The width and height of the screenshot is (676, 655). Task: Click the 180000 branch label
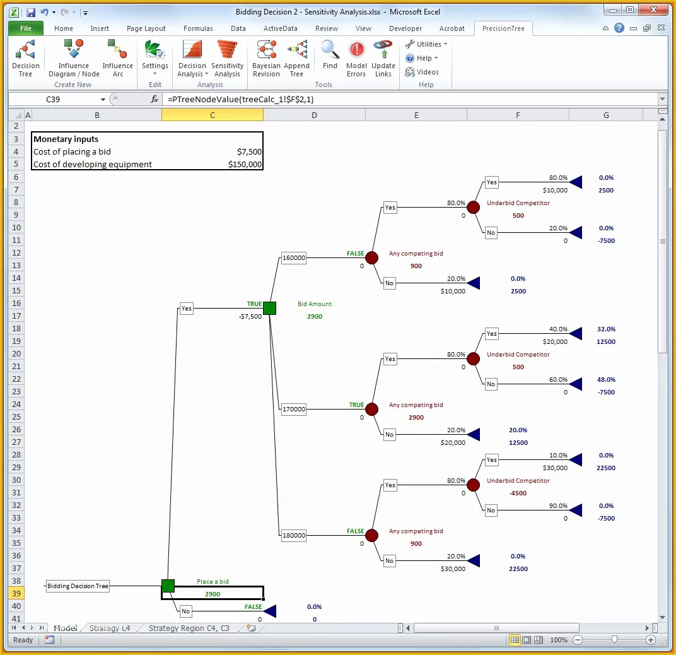294,536
